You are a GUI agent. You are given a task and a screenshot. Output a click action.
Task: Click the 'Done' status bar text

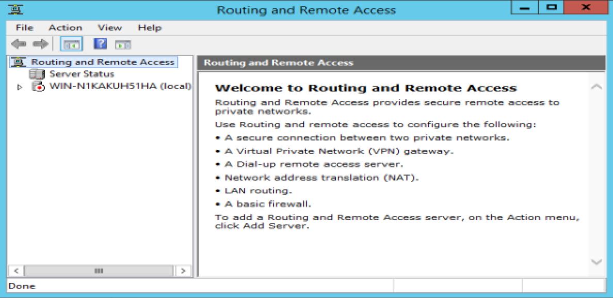tap(22, 286)
